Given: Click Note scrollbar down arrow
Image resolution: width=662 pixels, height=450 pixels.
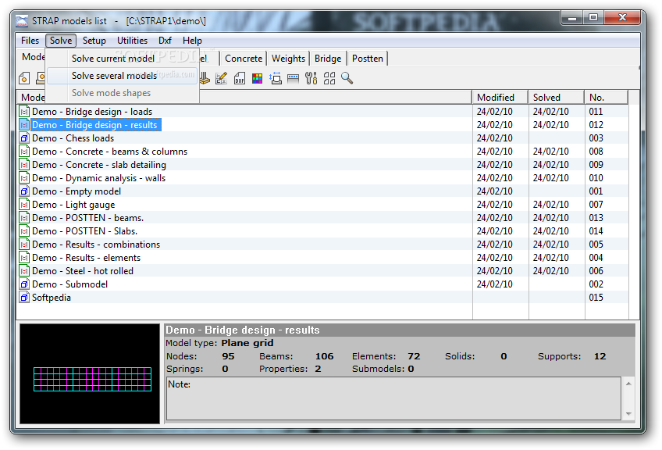Looking at the screenshot, I should pos(628,413).
